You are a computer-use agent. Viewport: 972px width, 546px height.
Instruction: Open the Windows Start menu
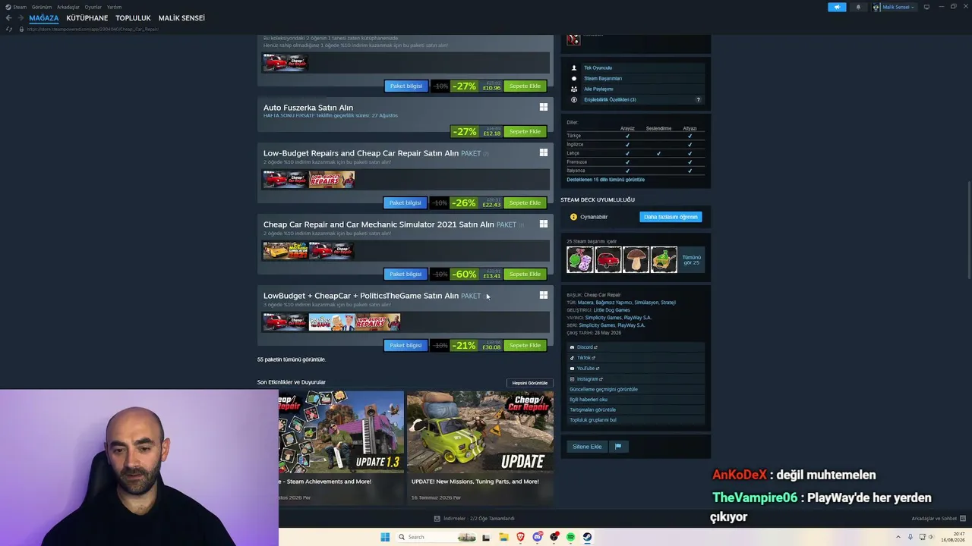[385, 537]
